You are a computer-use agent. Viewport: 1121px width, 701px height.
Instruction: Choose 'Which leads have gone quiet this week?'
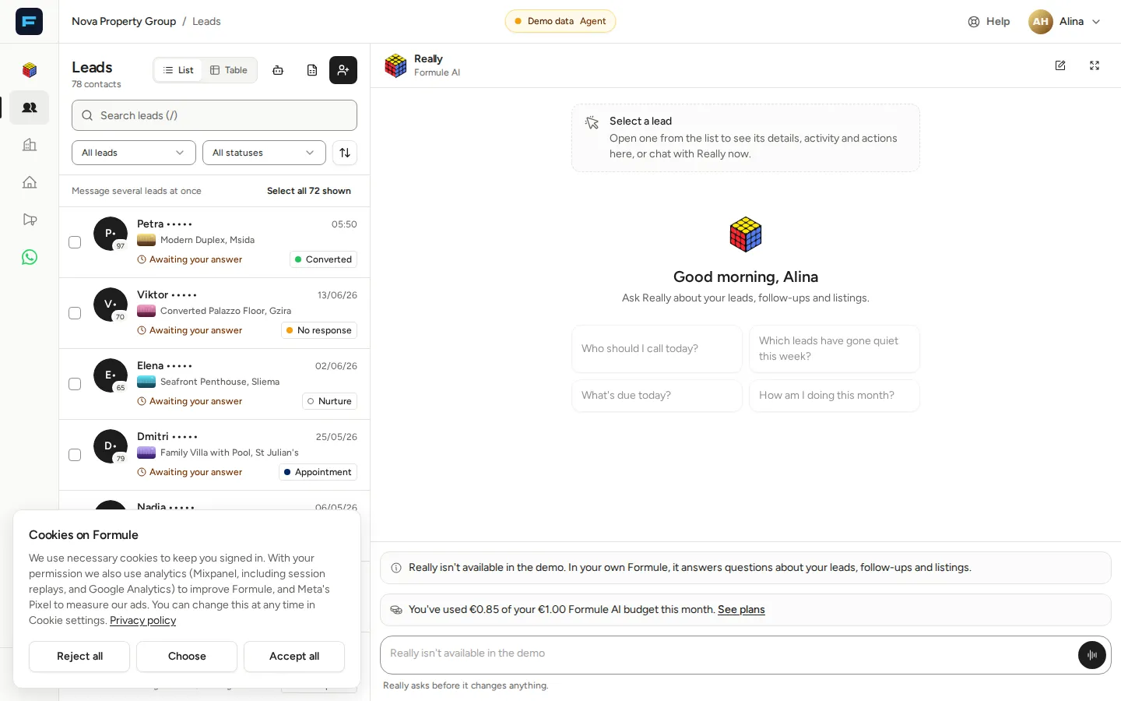click(x=835, y=349)
